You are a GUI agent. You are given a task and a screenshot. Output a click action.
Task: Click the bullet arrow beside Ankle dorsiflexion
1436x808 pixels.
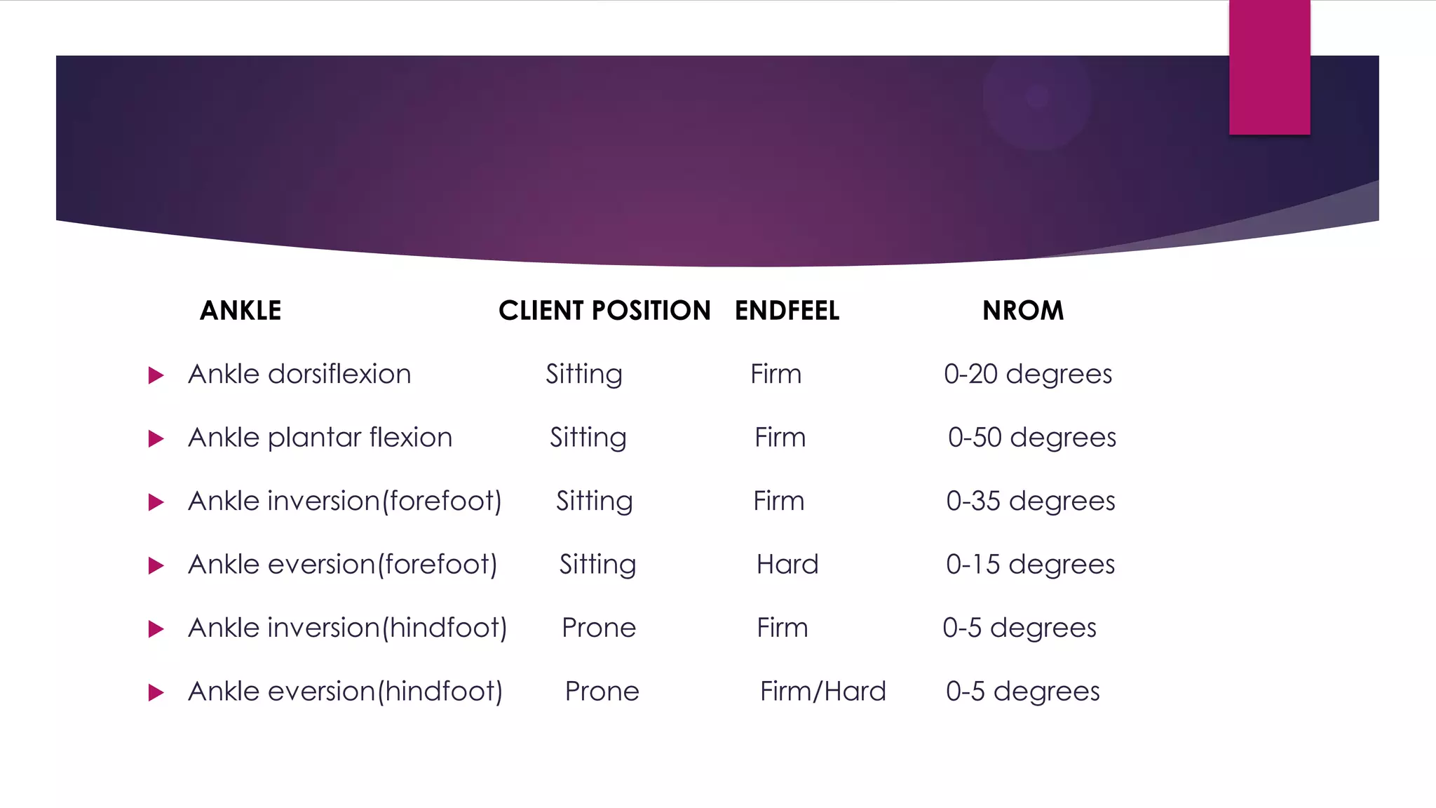point(156,376)
